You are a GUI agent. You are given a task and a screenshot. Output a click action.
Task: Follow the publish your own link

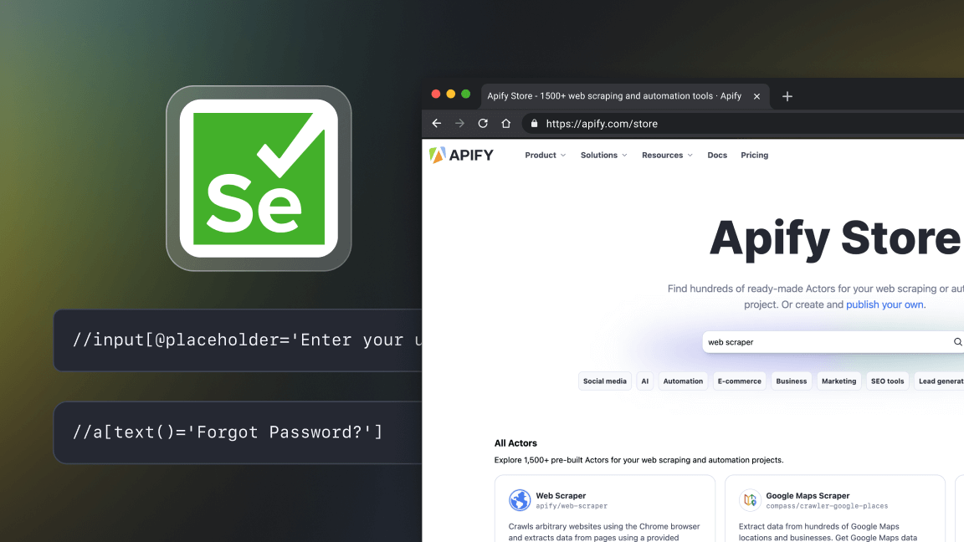click(x=885, y=304)
